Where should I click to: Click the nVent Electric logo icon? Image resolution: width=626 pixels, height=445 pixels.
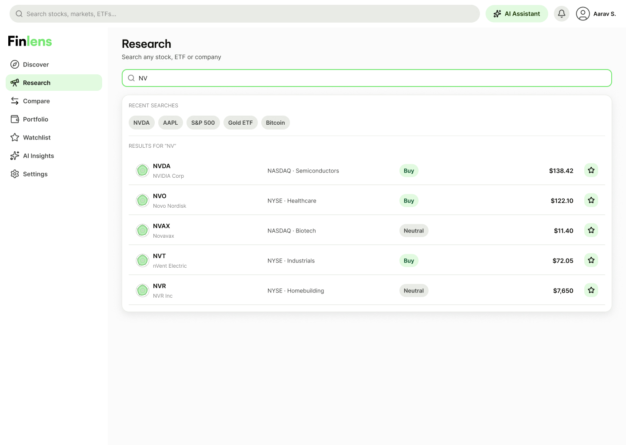pyautogui.click(x=143, y=261)
